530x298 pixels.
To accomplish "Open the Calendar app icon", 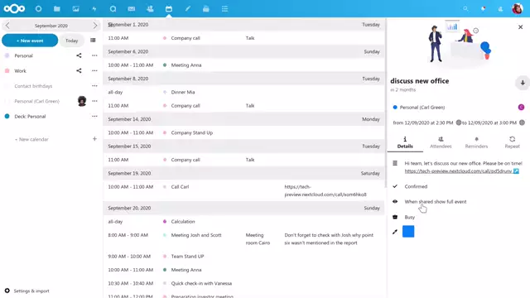I will tap(169, 9).
